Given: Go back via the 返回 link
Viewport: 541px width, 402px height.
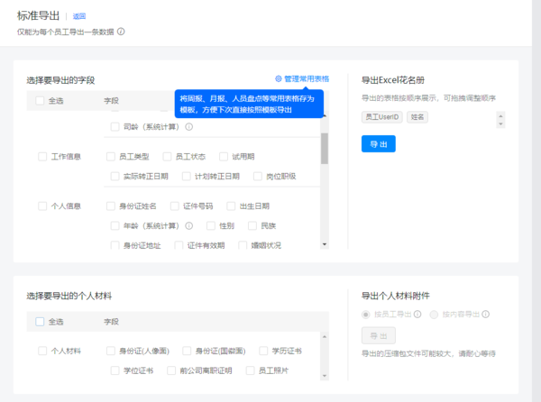Looking at the screenshot, I should (79, 16).
